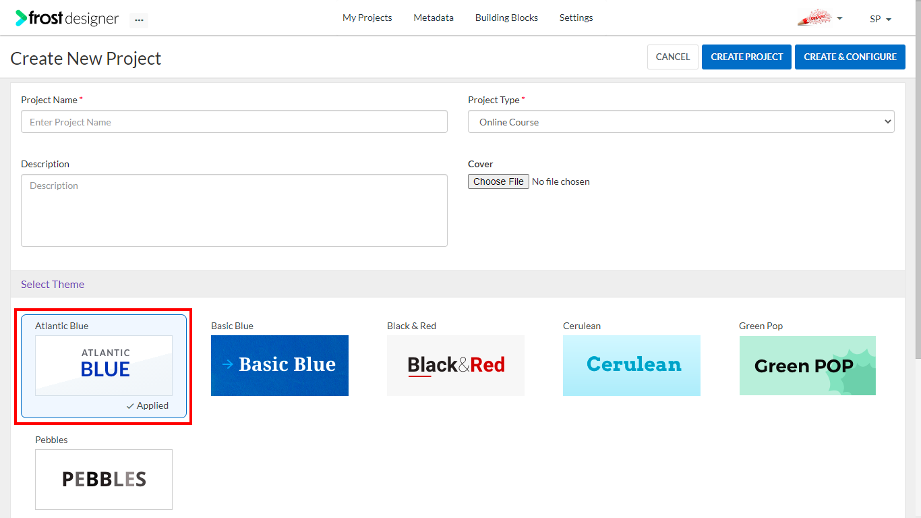Click the frost designer logo
The width and height of the screenshot is (921, 518).
tap(67, 18)
